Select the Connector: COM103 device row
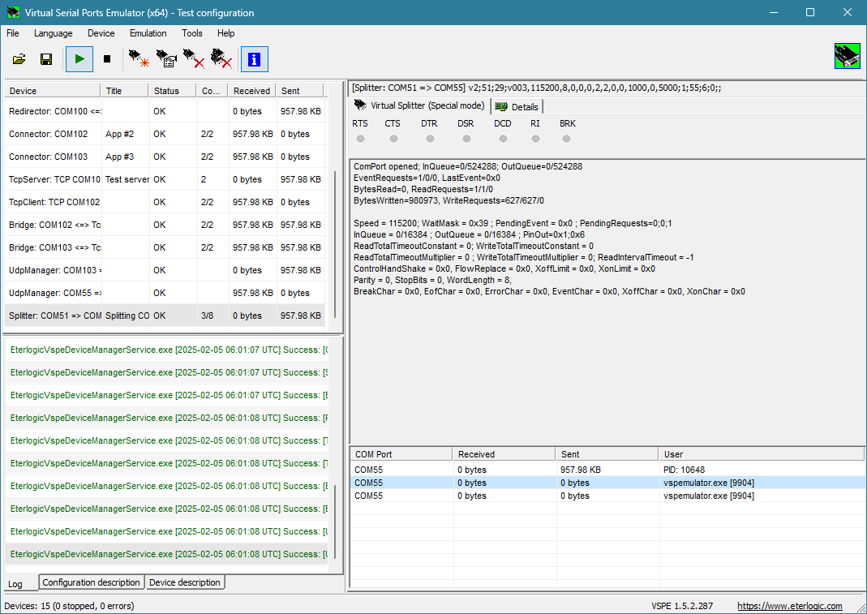Image resolution: width=867 pixels, height=614 pixels. (x=165, y=157)
